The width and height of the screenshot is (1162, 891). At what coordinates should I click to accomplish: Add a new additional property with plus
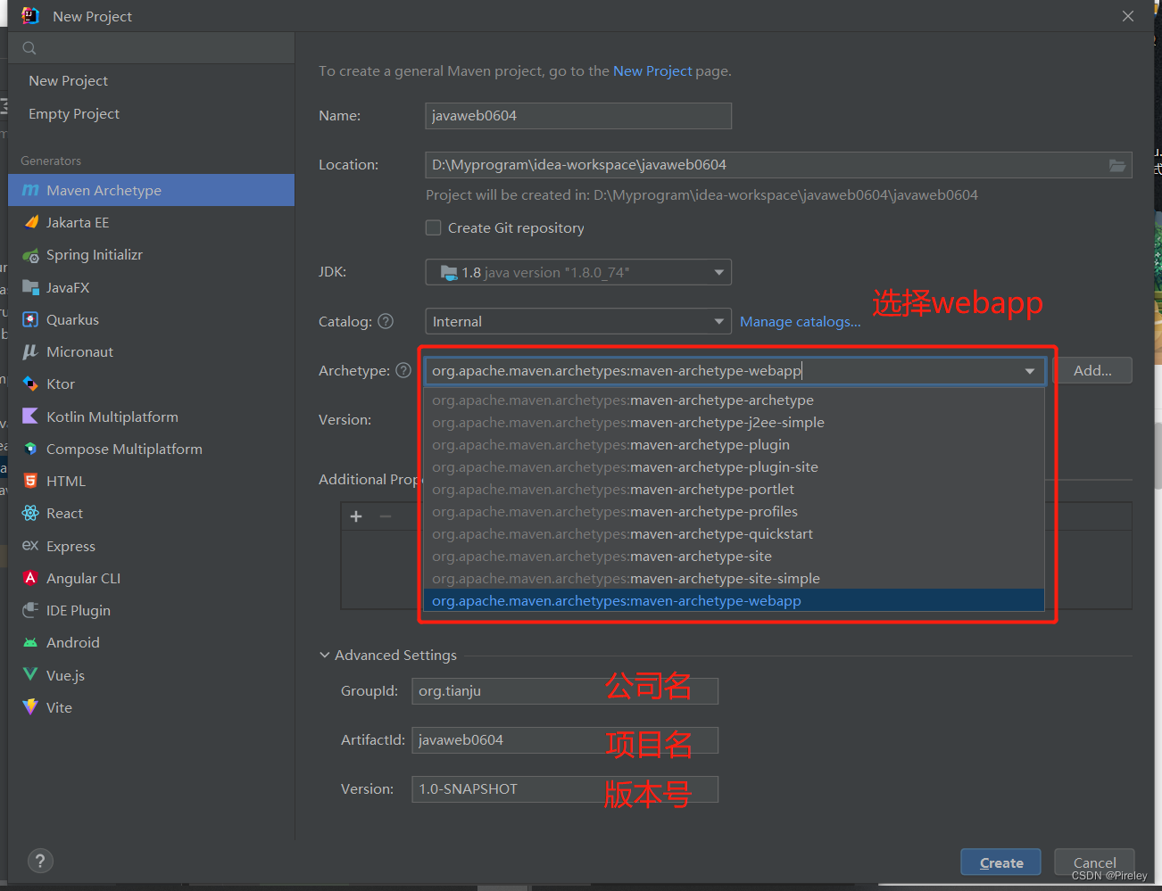pyautogui.click(x=356, y=516)
